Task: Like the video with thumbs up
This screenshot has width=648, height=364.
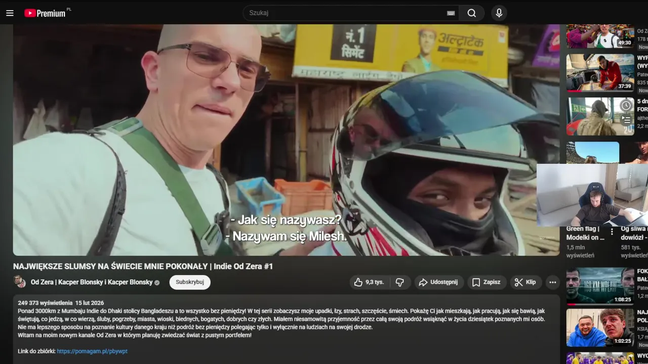Action: tap(369, 282)
